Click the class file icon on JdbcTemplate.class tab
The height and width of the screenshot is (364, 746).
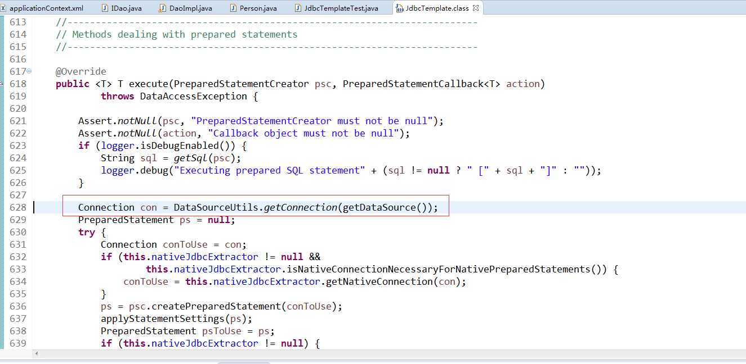399,8
